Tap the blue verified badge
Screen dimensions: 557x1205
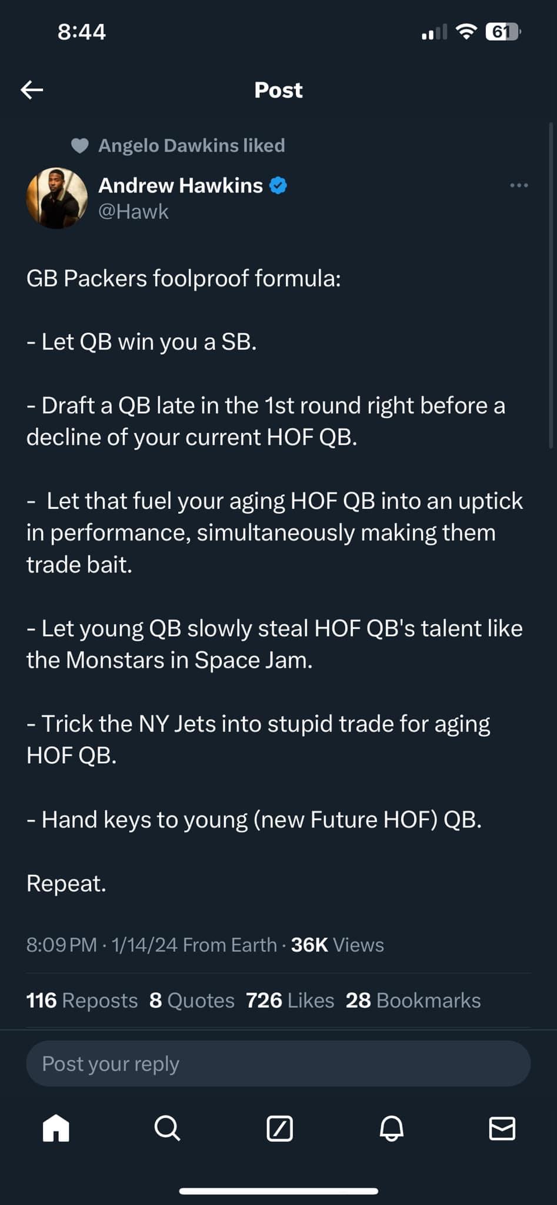[x=278, y=185]
